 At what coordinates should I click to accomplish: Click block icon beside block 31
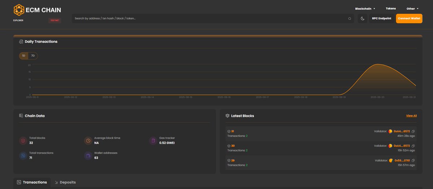[229, 131]
